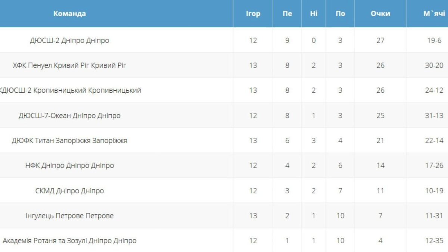This screenshot has width=448, height=252.
Task: Open team ДЮСШ-2 Дніпро Дніпро
Action: point(69,40)
